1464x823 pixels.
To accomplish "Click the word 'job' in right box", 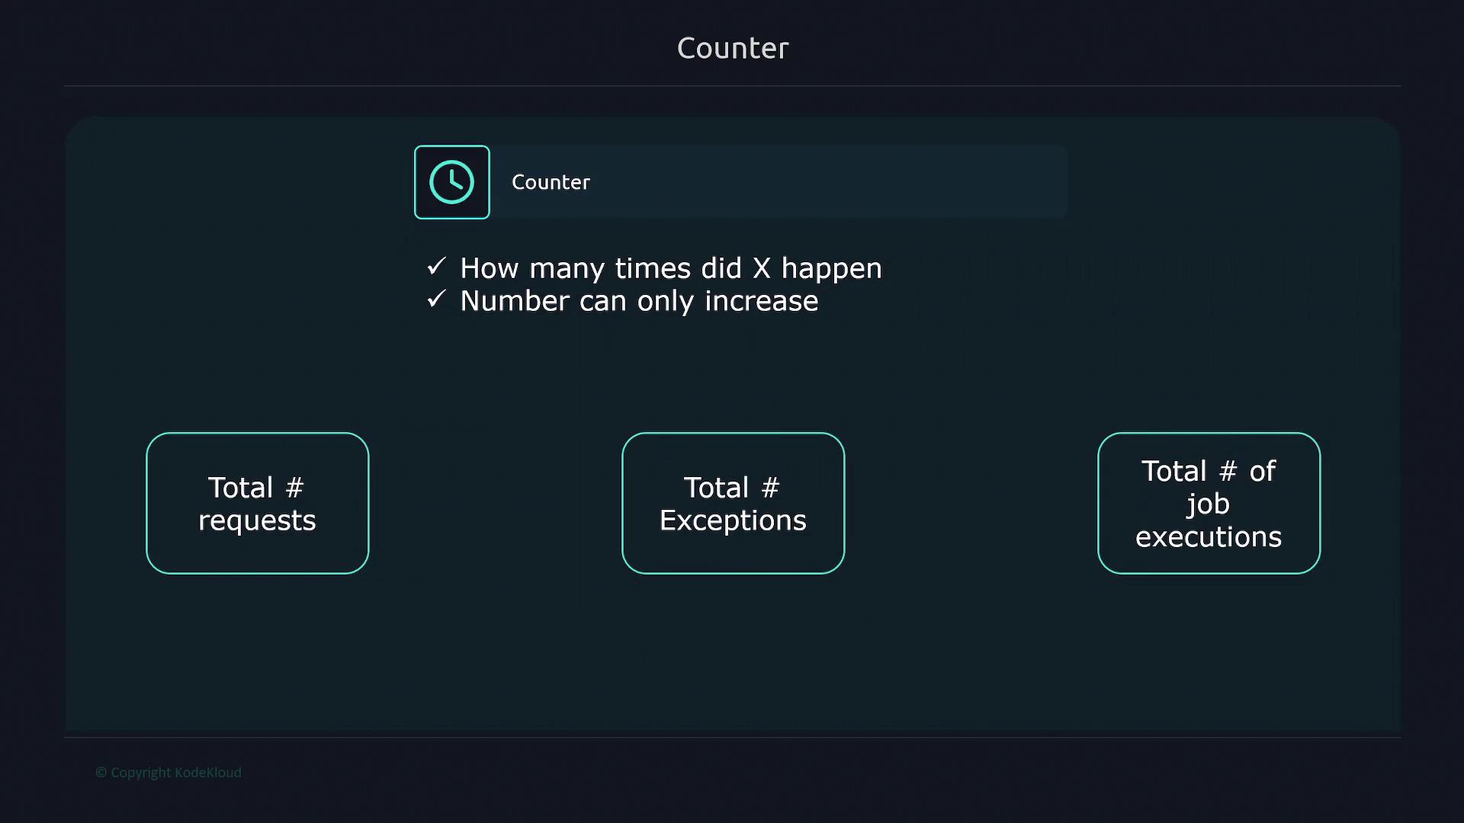I will 1208,504.
